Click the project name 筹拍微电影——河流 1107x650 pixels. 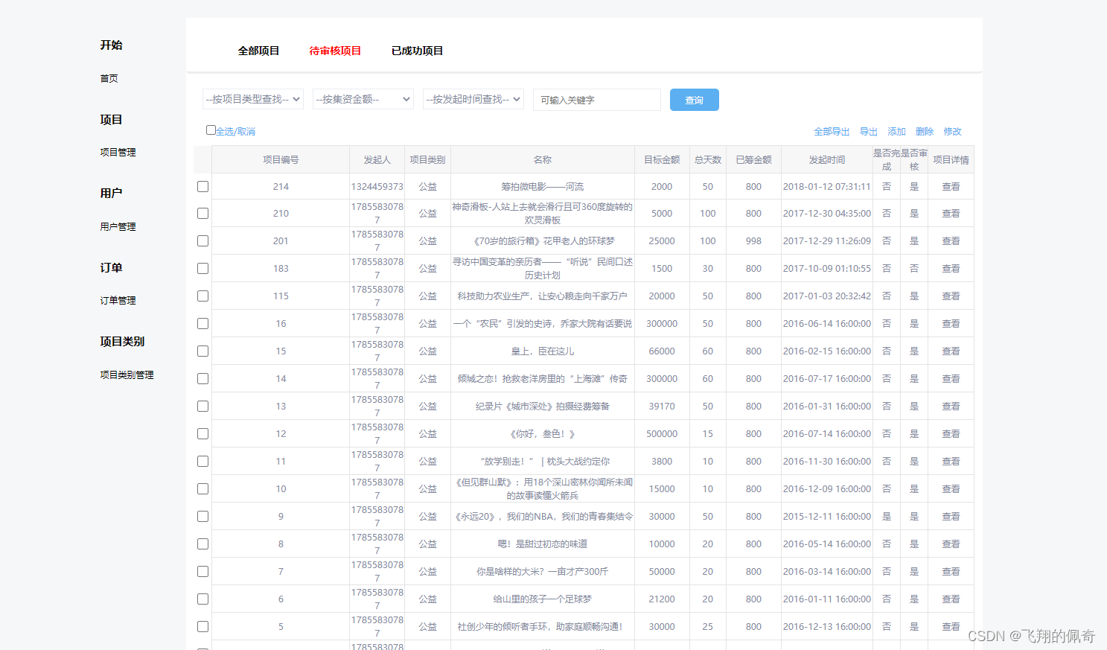click(x=542, y=186)
